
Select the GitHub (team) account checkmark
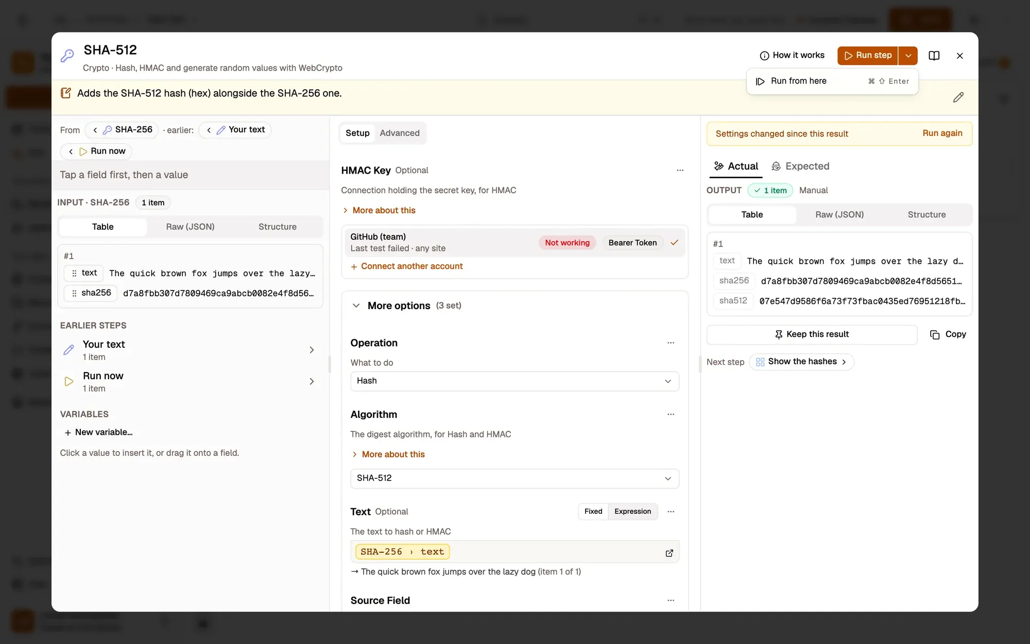point(674,243)
